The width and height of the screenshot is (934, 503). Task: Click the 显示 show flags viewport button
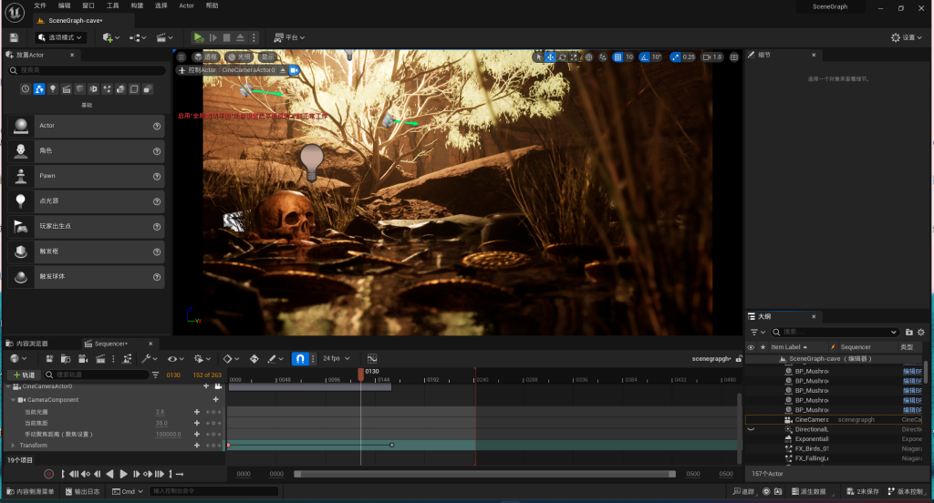268,57
